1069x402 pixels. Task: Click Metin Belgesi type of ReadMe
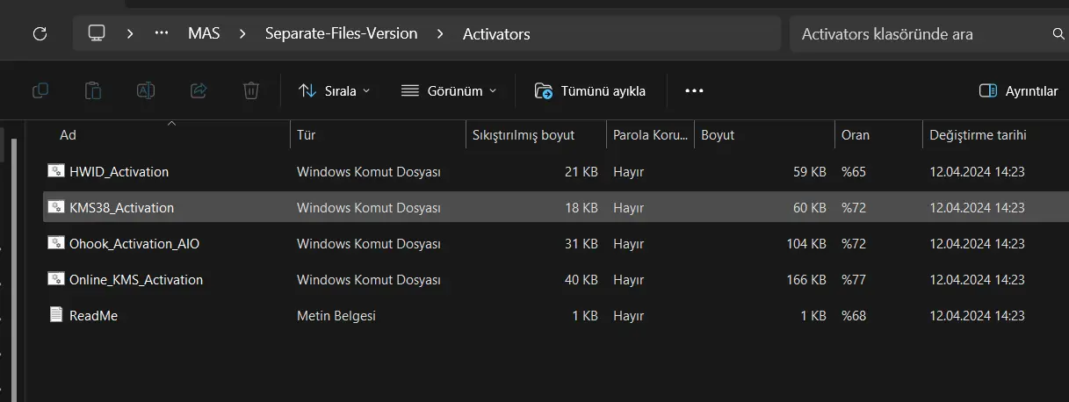pos(336,316)
